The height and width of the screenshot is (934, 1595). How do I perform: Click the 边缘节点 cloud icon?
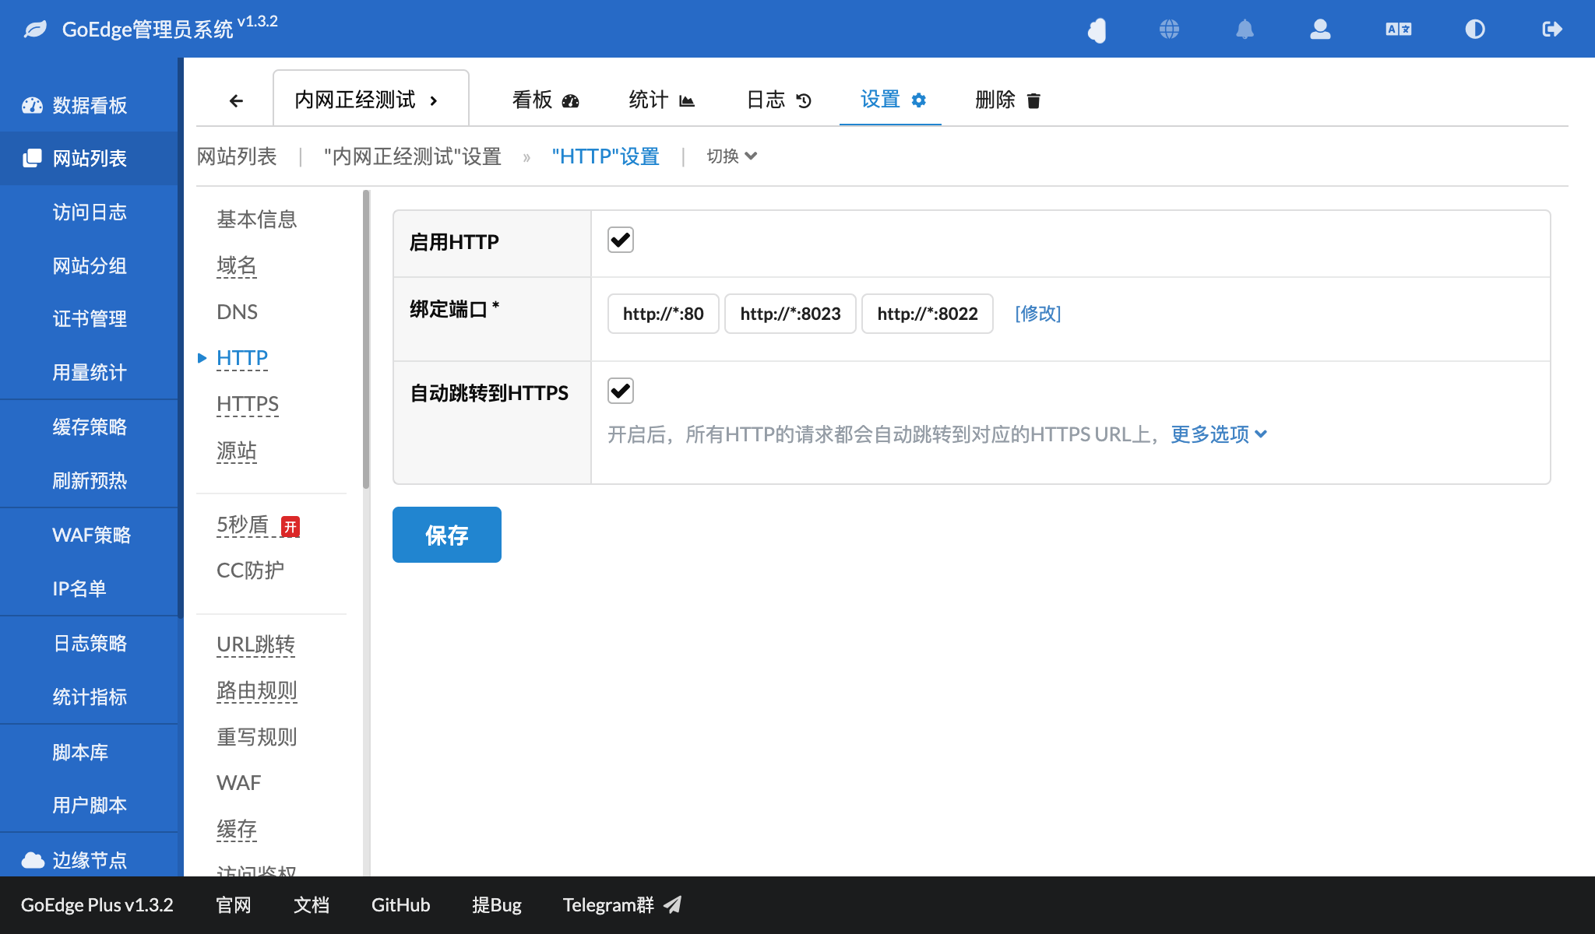tap(33, 860)
